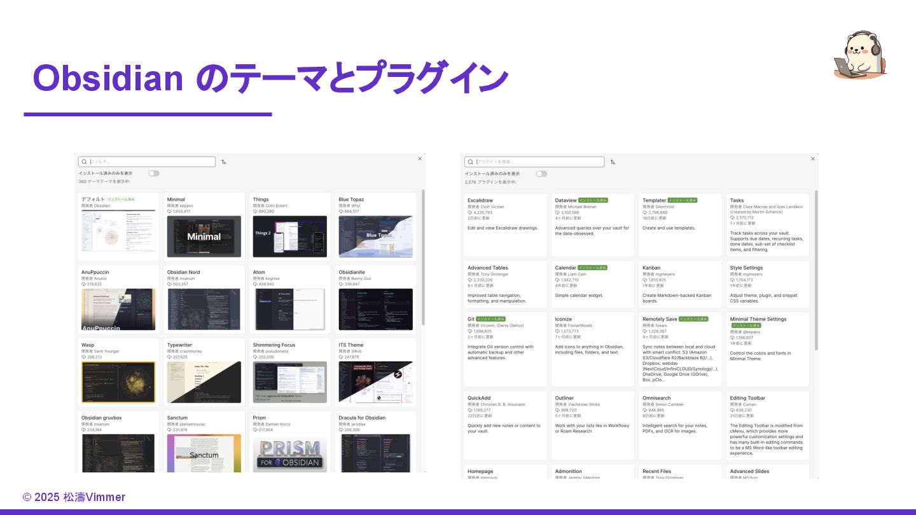Open the ITS Theme thumbnail
Viewport: 916px width, 515px height.
pyautogui.click(x=375, y=382)
